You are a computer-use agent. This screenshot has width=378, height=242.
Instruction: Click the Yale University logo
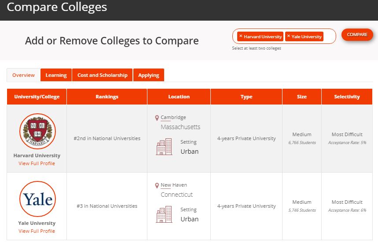37,199
